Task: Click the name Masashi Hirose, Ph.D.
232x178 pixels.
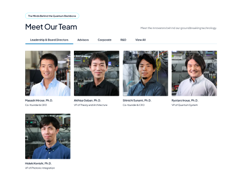Action: tap(39, 101)
